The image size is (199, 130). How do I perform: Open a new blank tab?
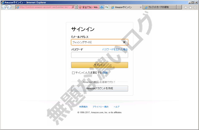[x=179, y=7]
